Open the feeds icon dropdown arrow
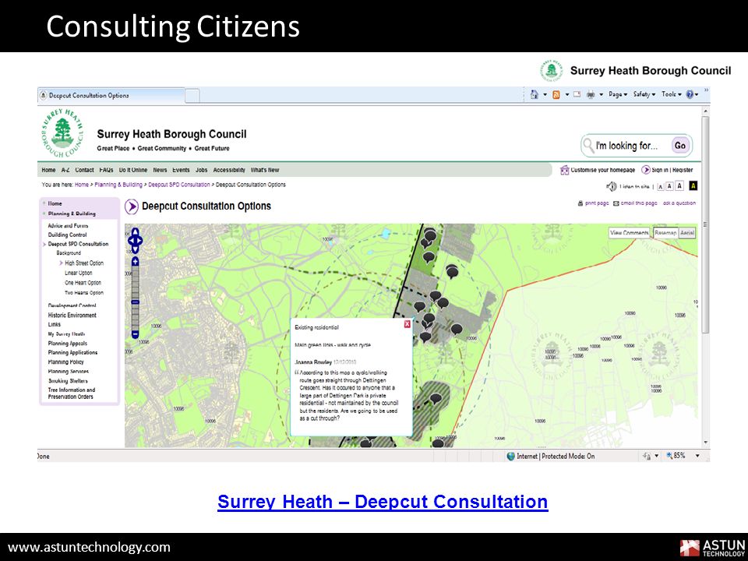Screen dimensions: 748x561 click(566, 94)
